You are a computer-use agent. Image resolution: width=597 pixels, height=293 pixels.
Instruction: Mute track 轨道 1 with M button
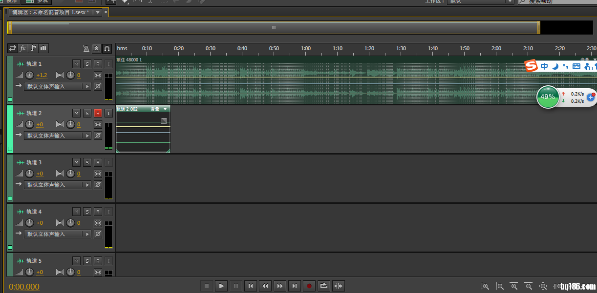point(76,64)
